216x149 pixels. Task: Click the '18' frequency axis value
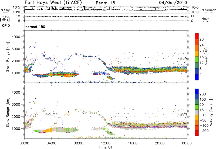coord(18,16)
